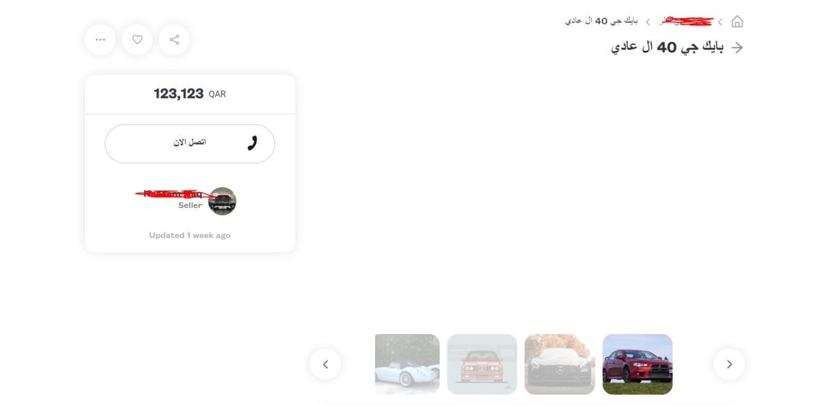The image size is (835, 405).
Task: Call the seller with اتصل الان button
Action: pyautogui.click(x=190, y=144)
